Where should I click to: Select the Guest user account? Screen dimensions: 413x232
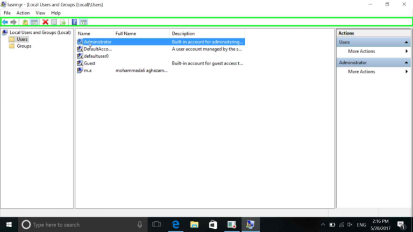(90, 63)
